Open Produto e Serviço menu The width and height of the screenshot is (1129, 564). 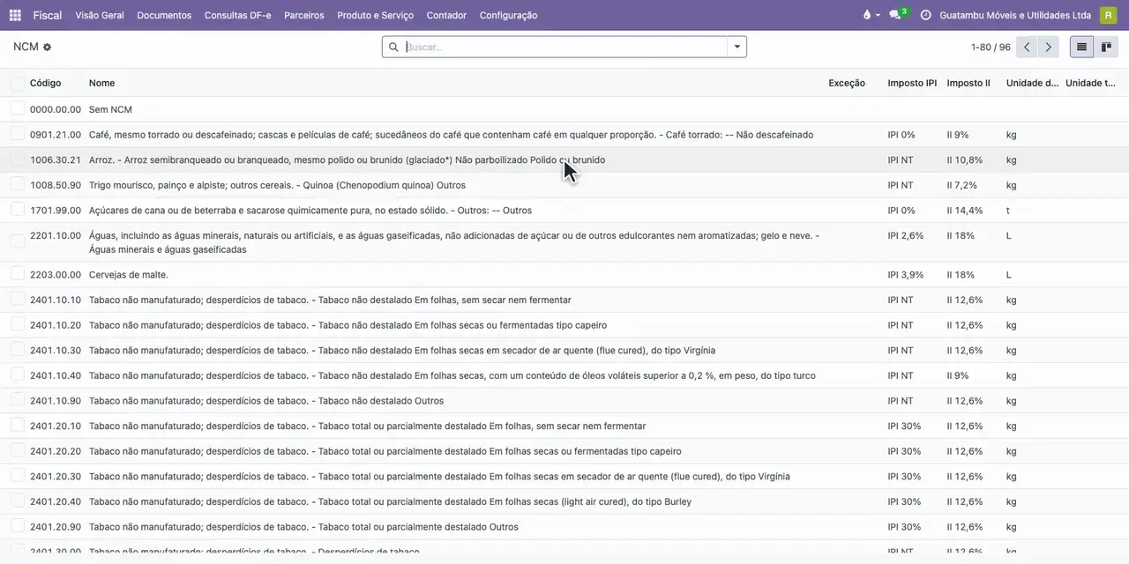[x=375, y=15]
